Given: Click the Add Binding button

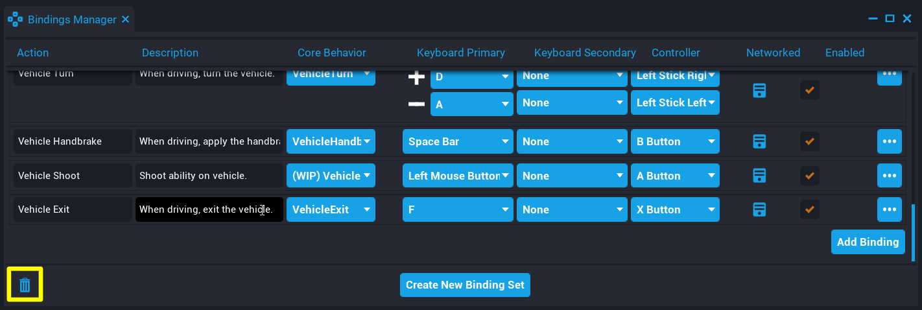Looking at the screenshot, I should (868, 242).
